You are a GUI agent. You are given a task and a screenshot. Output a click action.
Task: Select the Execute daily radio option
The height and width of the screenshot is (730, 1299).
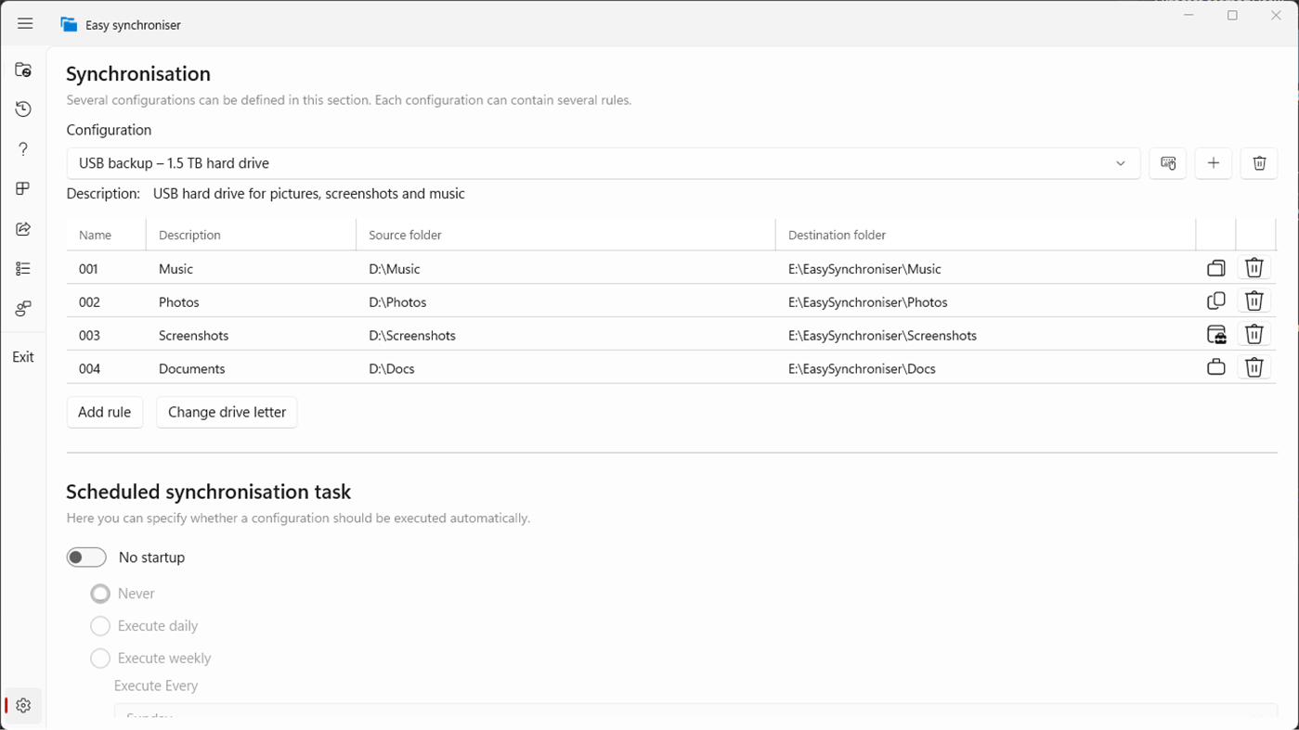click(100, 626)
